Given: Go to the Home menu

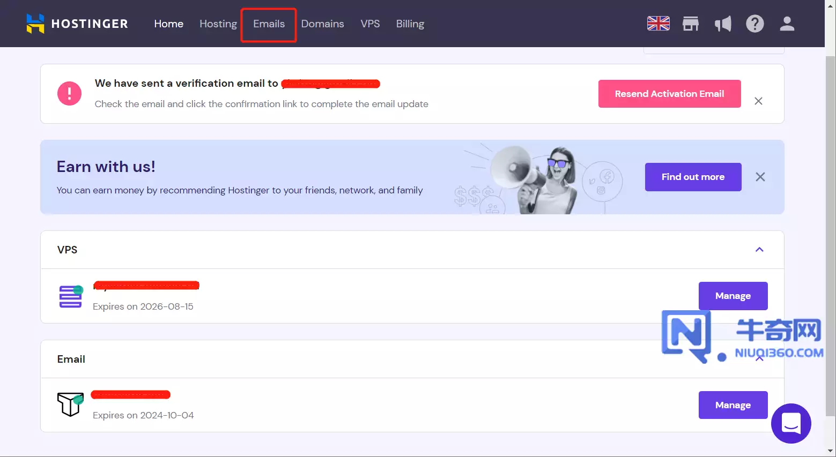Looking at the screenshot, I should click(x=168, y=24).
